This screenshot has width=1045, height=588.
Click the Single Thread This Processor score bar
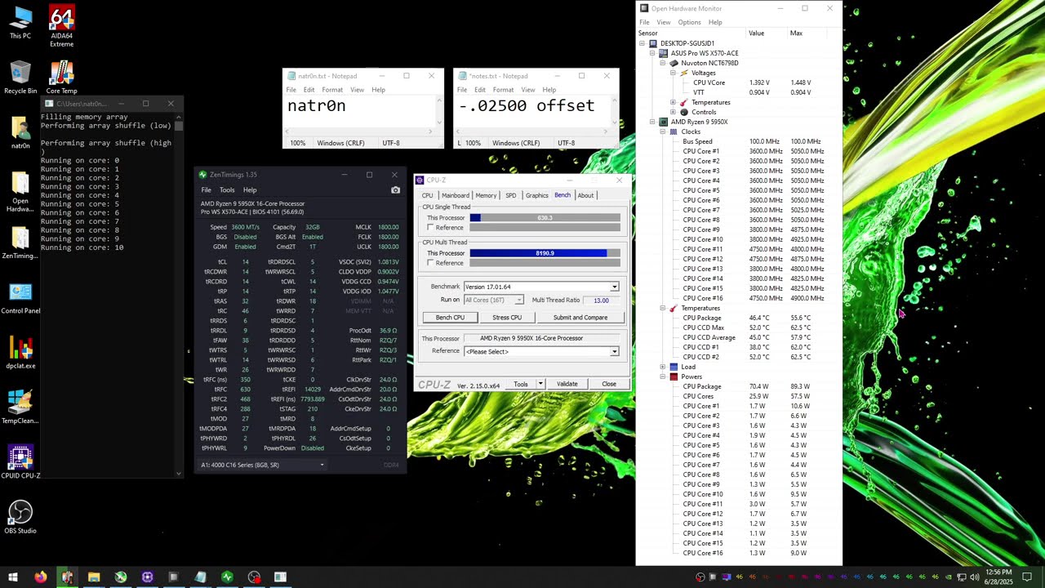(545, 218)
